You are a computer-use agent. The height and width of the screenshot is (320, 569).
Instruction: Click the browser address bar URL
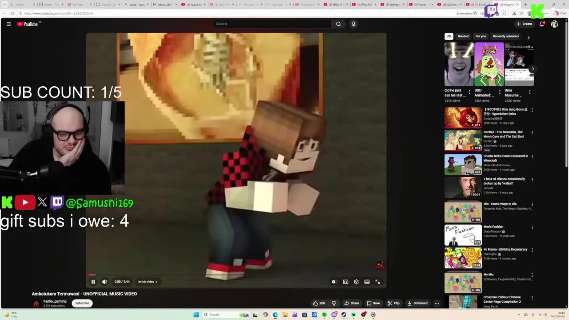(59, 13)
